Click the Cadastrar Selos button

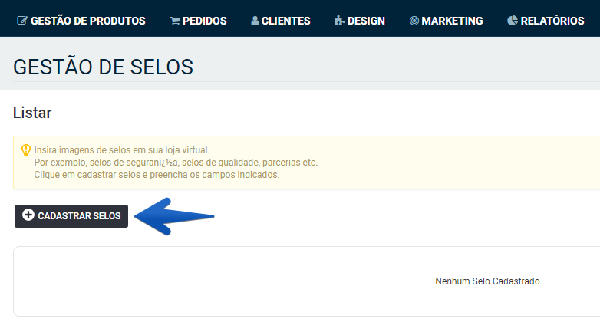coord(71,216)
